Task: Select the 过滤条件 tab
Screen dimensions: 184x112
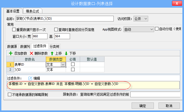Action: pyautogui.click(x=40, y=46)
